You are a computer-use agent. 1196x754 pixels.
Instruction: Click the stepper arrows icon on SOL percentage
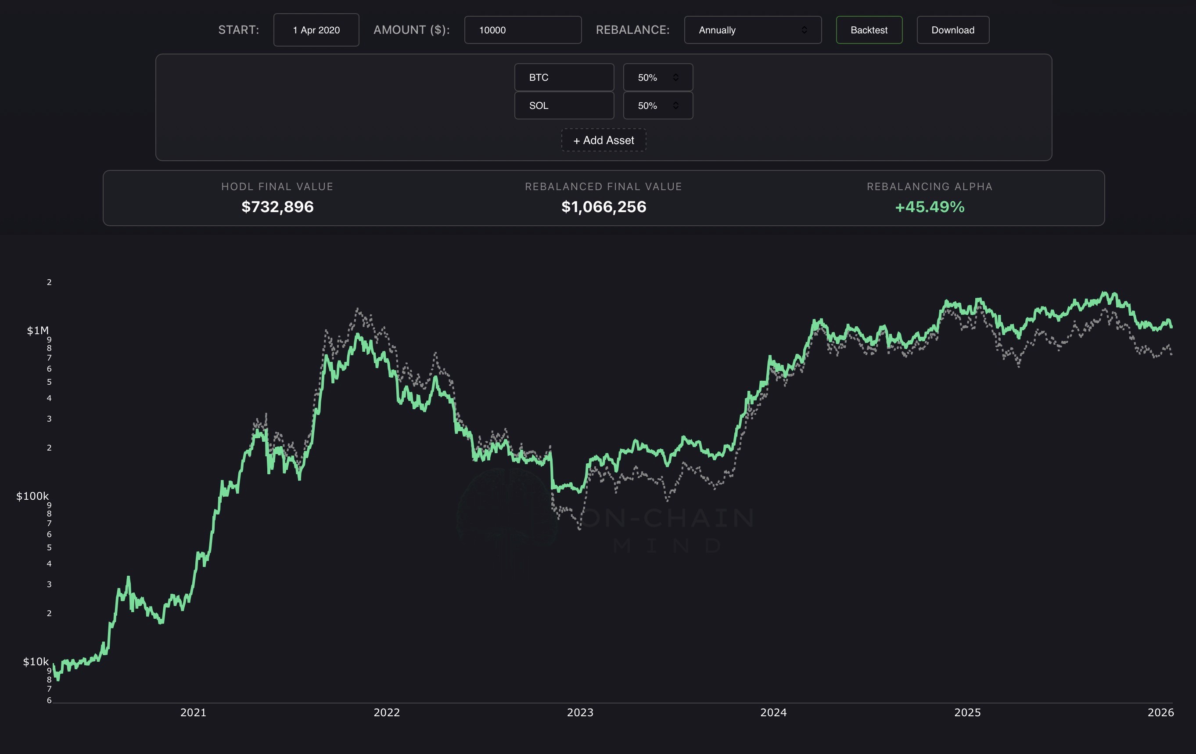(675, 105)
